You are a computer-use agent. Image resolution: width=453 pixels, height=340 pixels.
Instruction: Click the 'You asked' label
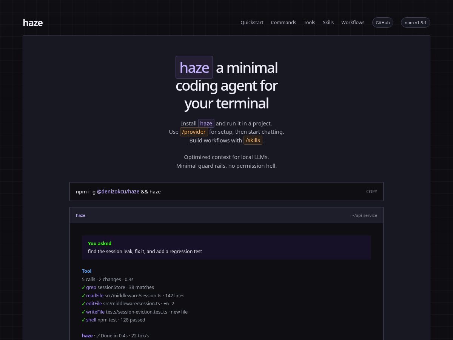pyautogui.click(x=100, y=244)
